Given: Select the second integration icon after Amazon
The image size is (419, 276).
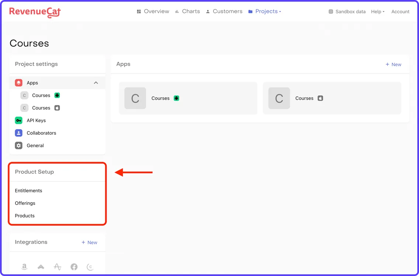Looking at the screenshot, I should pyautogui.click(x=41, y=267).
